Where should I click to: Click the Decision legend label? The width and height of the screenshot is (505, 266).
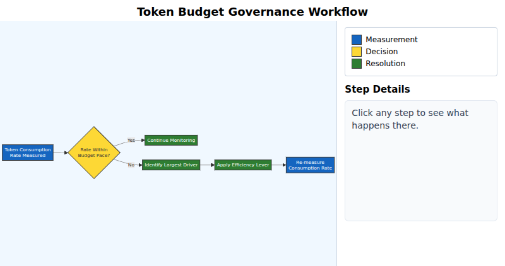[x=382, y=52]
